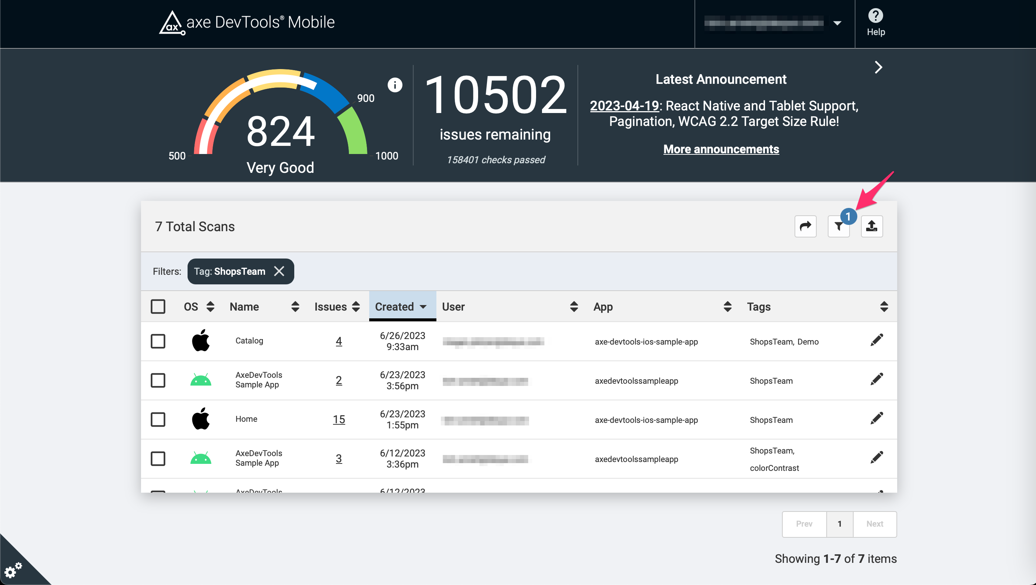Sort by Issues using its sort arrows

[356, 307]
